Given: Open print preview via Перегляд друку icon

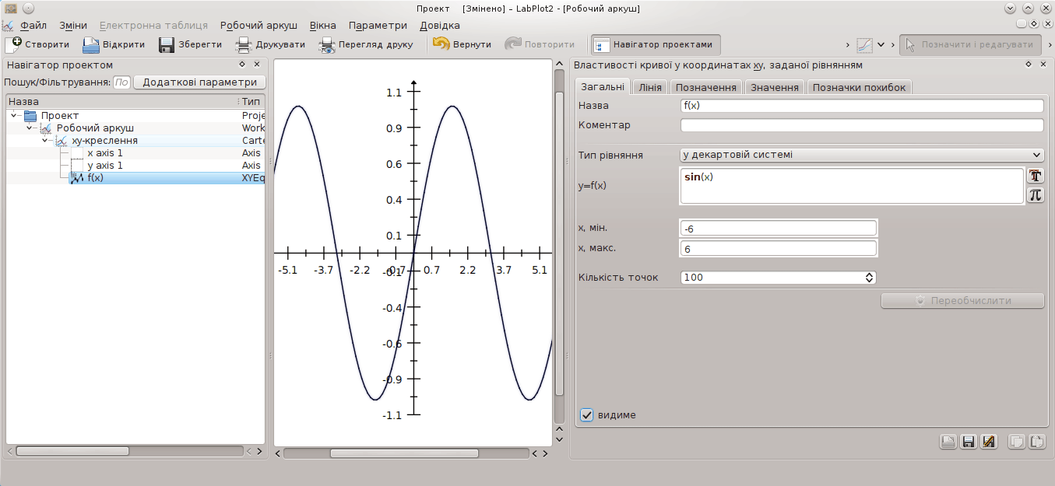Looking at the screenshot, I should point(327,44).
